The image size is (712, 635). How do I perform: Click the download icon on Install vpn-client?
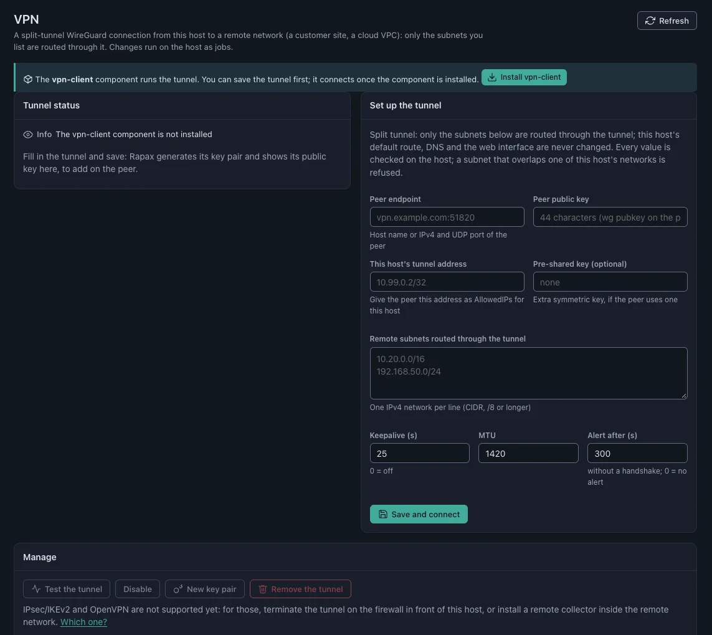(491, 77)
